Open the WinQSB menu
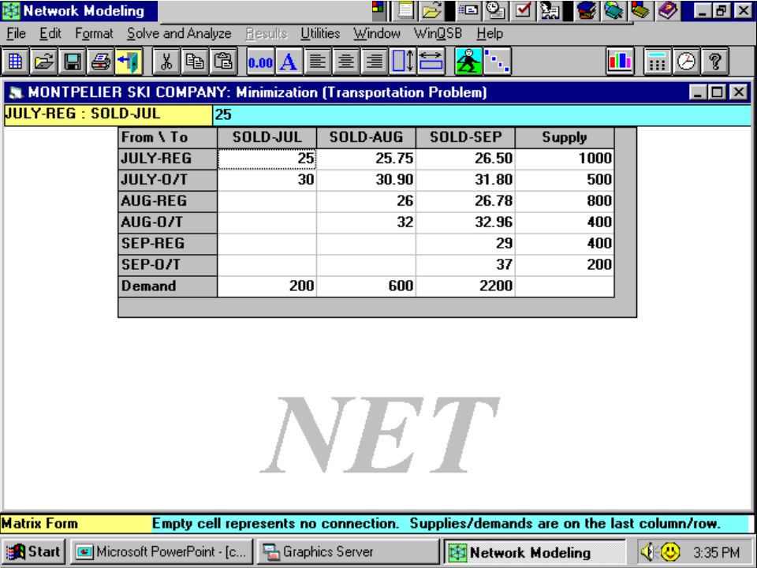Screen dimensions: 757x568 click(x=438, y=34)
